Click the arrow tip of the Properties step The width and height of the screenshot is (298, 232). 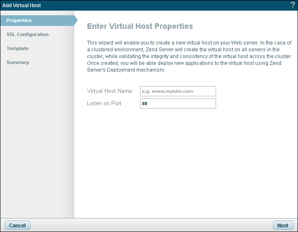pos(76,20)
